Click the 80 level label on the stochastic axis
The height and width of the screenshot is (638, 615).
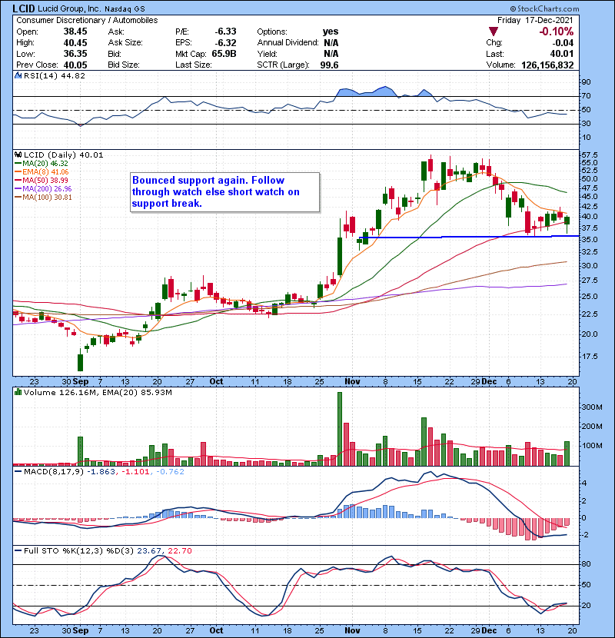(586, 564)
